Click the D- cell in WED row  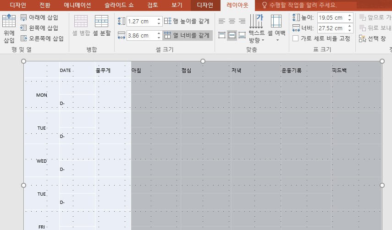(77, 169)
